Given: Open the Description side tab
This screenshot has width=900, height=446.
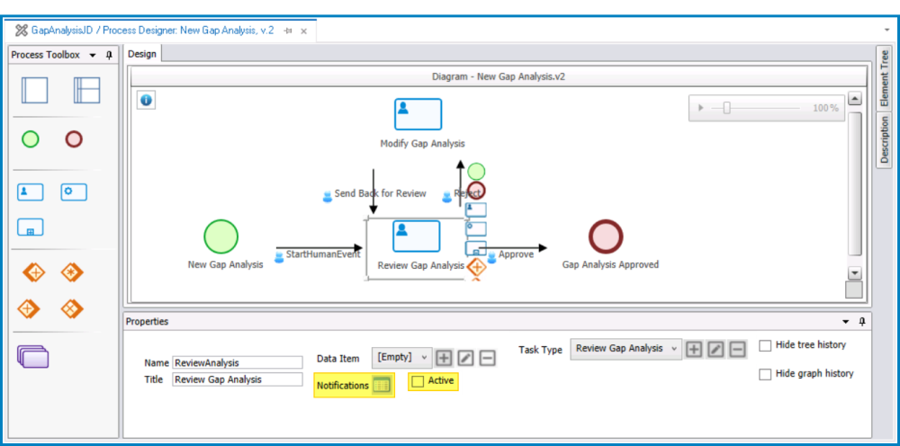Looking at the screenshot, I should pos(885,140).
